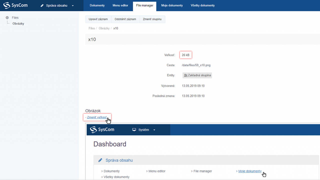320x180 pixels.
Task: Click the Zakladná skupina entity badge
Action: coord(197,75)
